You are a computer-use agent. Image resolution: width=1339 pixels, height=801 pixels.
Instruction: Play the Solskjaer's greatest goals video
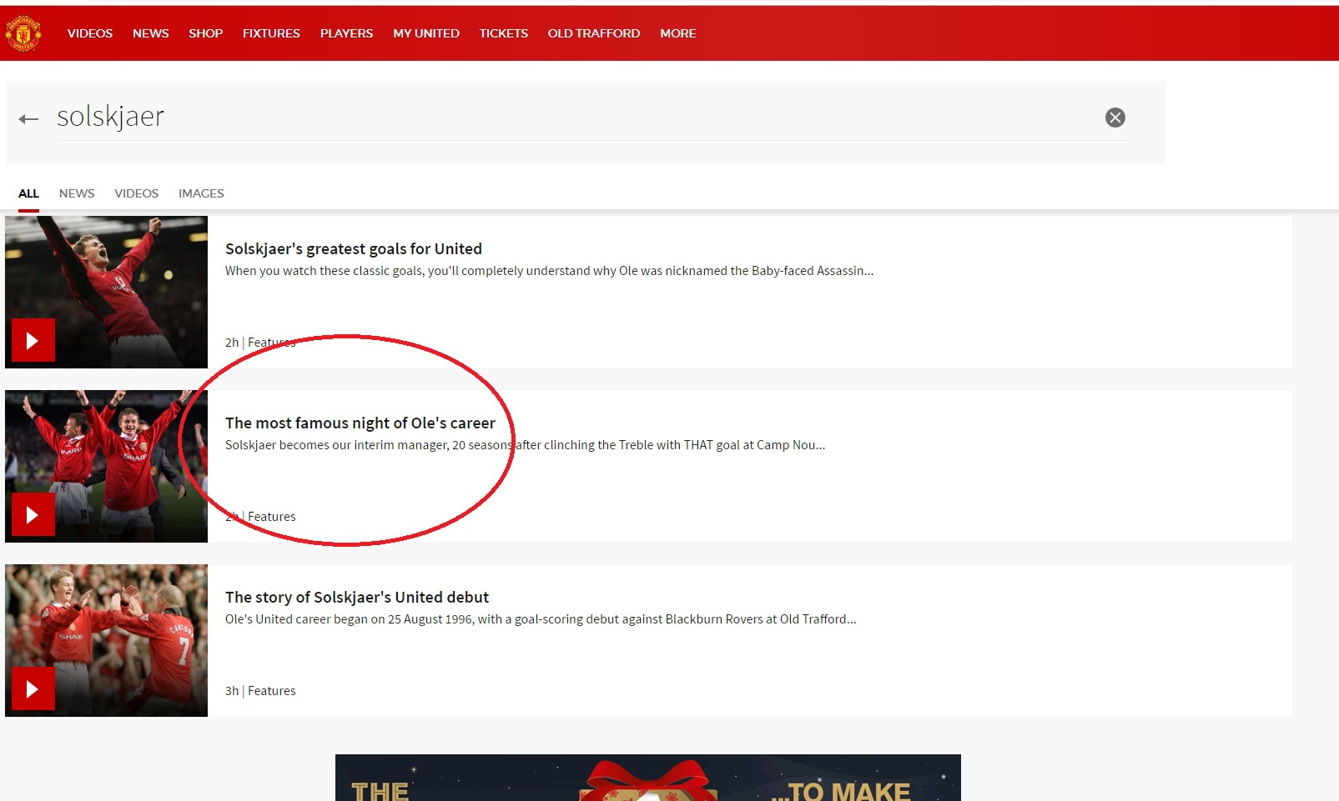coord(33,340)
